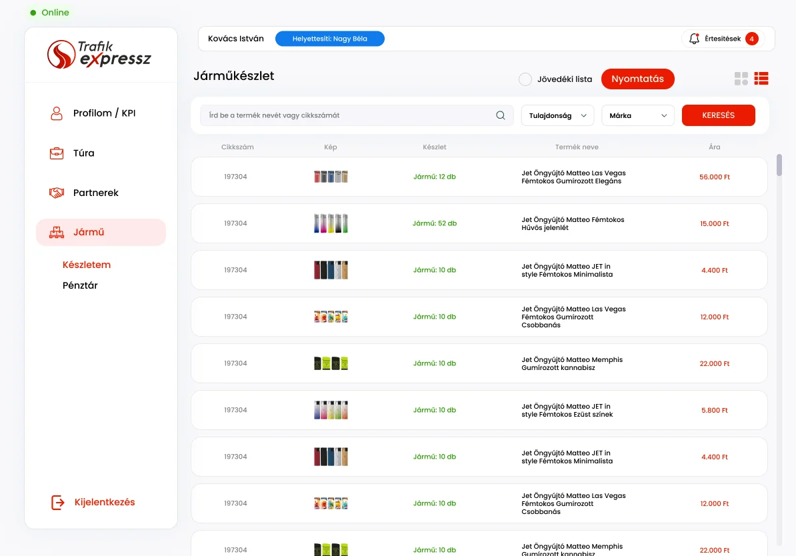This screenshot has height=556, width=796.
Task: Click the Helyettesíti: Nagy Béla badge
Action: (330, 39)
